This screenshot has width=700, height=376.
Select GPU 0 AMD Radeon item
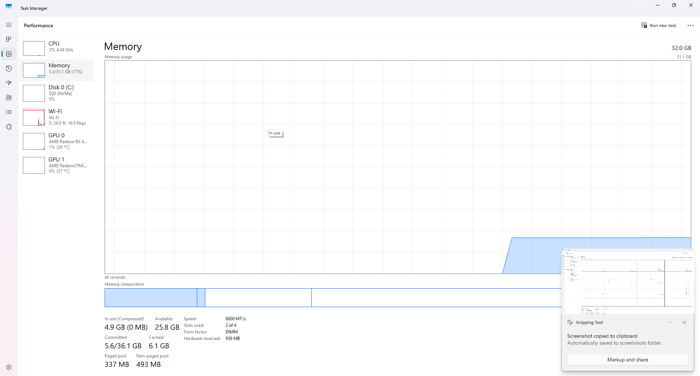pos(57,141)
